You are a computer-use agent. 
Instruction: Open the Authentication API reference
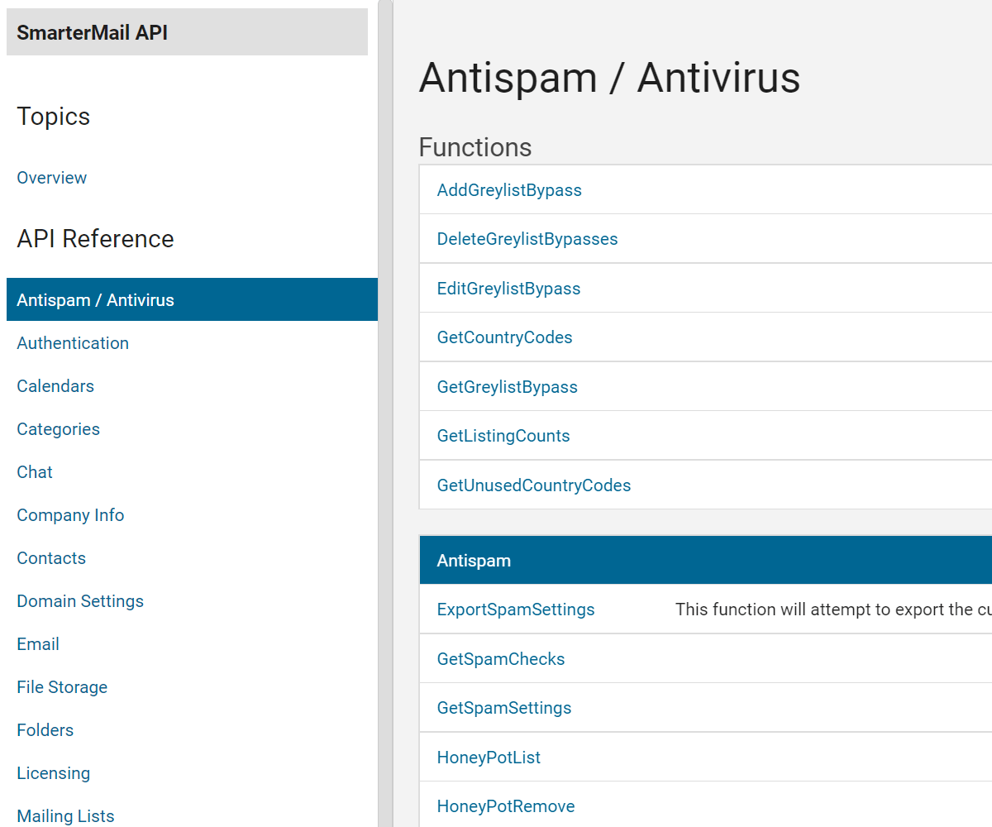pos(73,343)
